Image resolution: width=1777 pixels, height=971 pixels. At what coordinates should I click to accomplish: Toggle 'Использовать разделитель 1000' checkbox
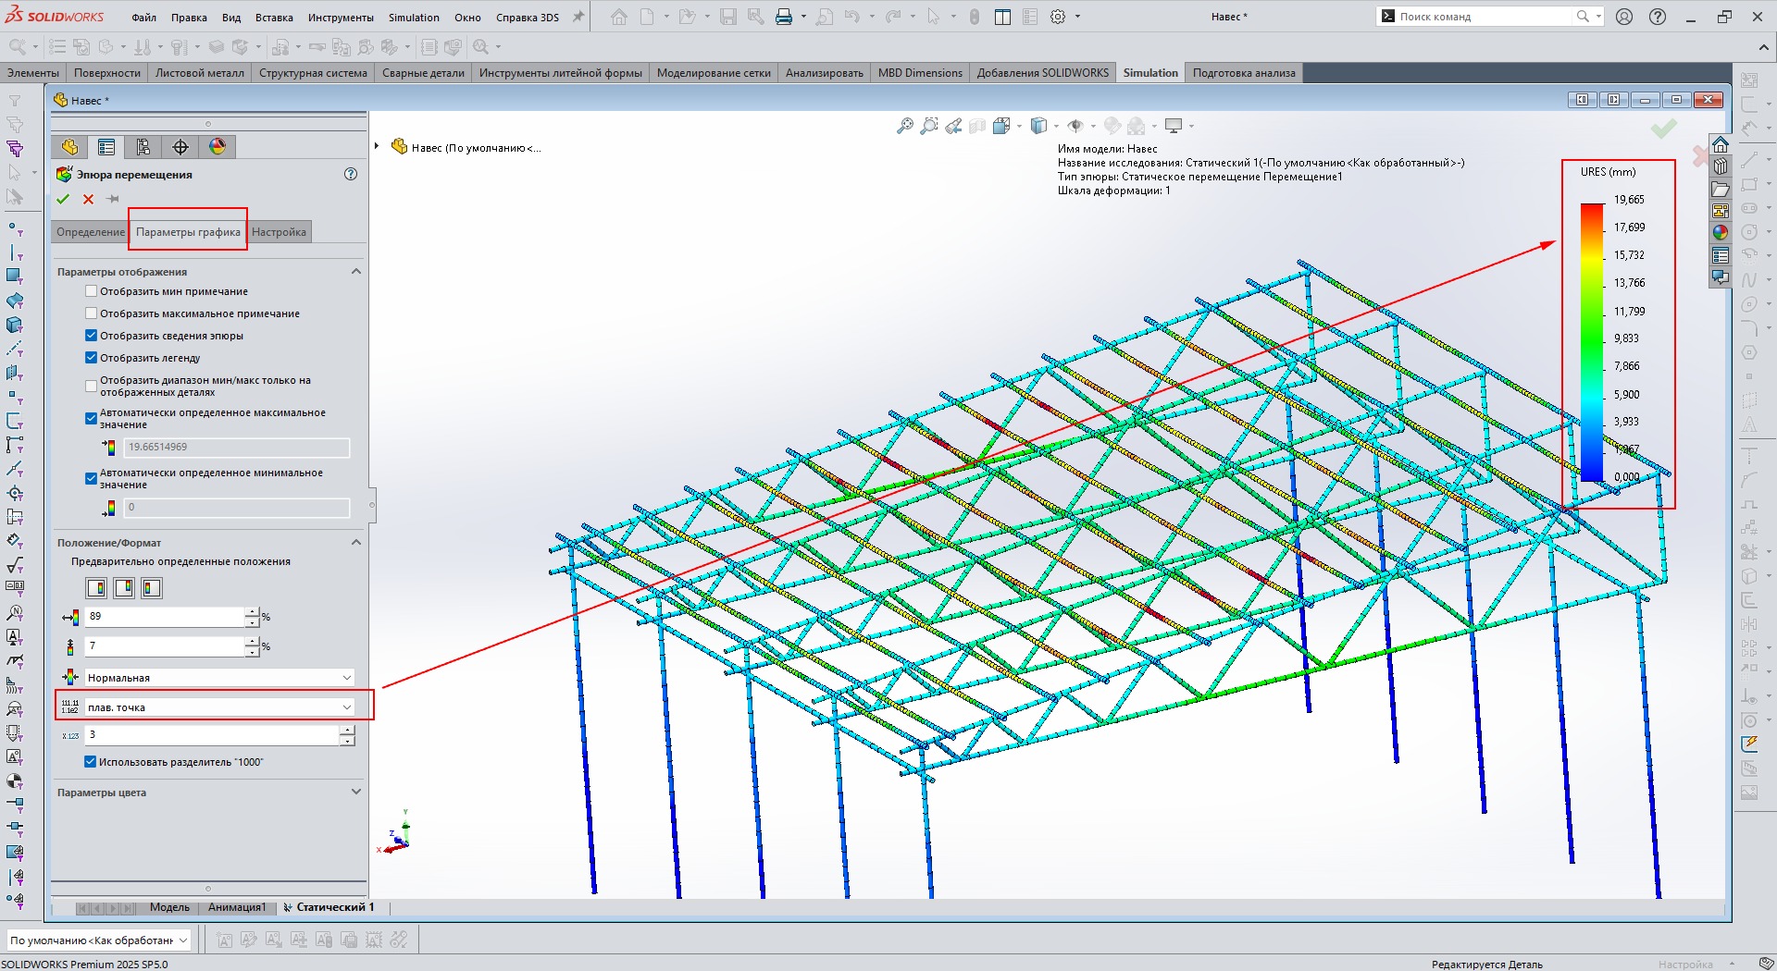pyautogui.click(x=91, y=762)
